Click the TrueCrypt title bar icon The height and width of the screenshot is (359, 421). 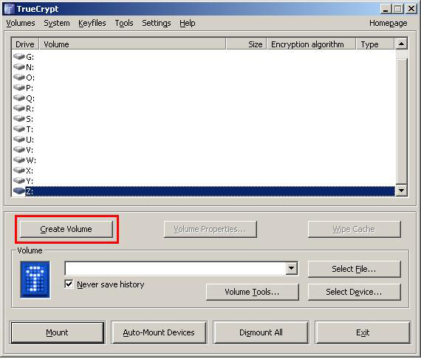tap(9, 9)
